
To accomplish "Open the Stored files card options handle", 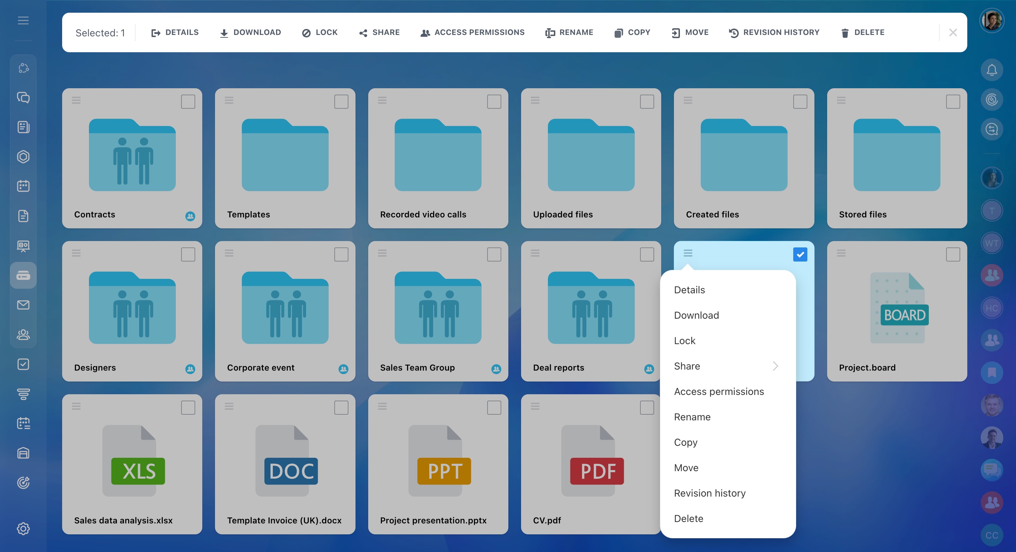I will pos(841,100).
